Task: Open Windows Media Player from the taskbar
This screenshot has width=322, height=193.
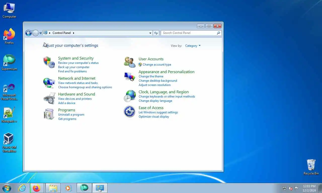Action: coord(68,188)
